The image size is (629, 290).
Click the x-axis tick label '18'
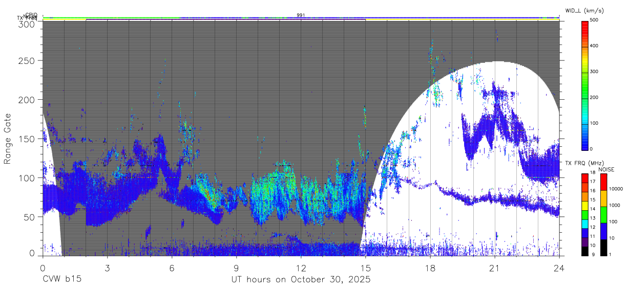pyautogui.click(x=430, y=268)
